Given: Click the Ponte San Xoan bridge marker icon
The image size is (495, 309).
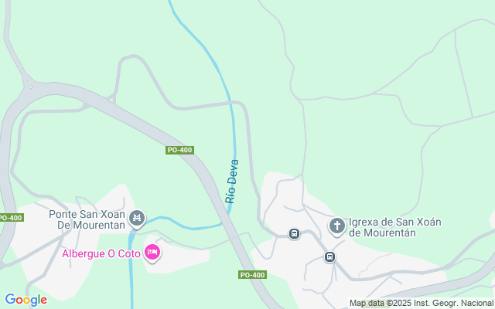Looking at the screenshot, I should pyautogui.click(x=137, y=218).
